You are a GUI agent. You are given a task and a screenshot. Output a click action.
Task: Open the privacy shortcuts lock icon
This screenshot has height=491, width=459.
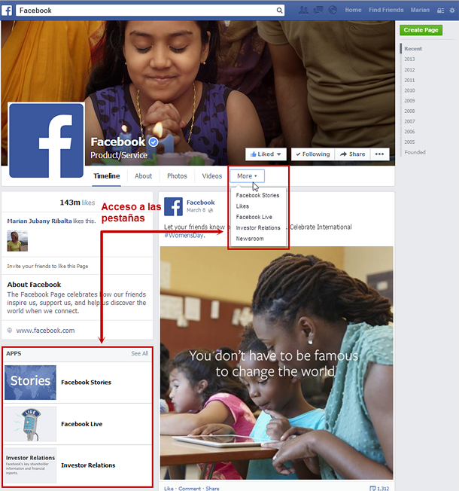point(440,11)
